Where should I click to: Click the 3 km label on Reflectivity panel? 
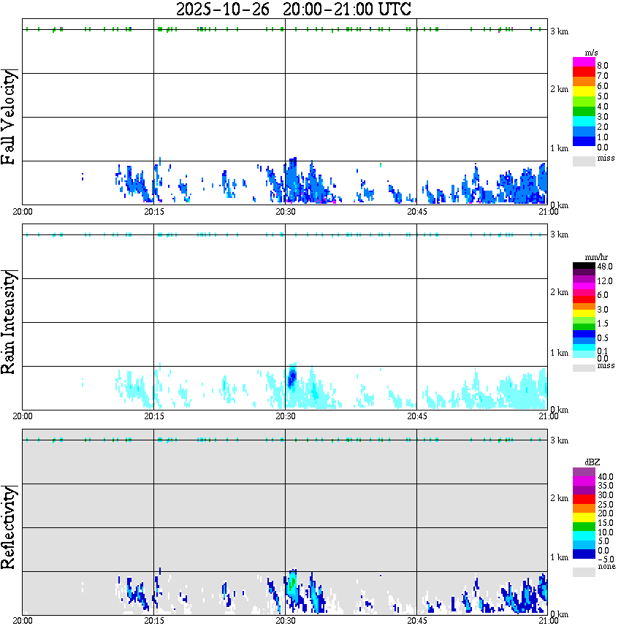pyautogui.click(x=559, y=440)
